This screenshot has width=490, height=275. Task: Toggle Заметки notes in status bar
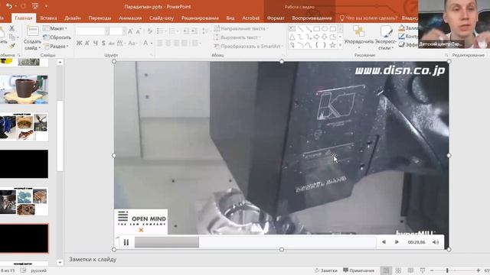click(x=326, y=270)
